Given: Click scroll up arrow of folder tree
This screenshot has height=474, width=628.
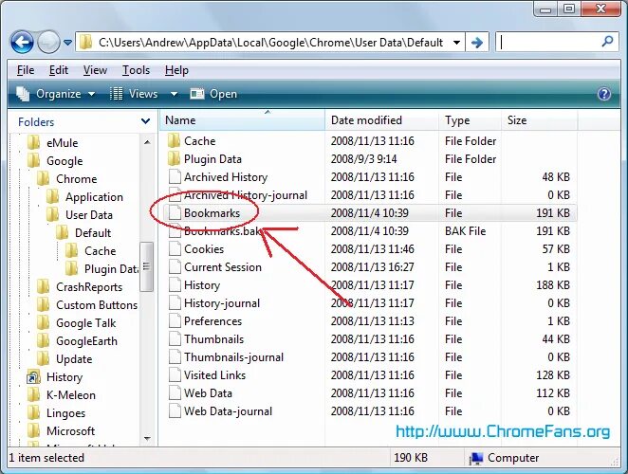Looking at the screenshot, I should click(147, 142).
